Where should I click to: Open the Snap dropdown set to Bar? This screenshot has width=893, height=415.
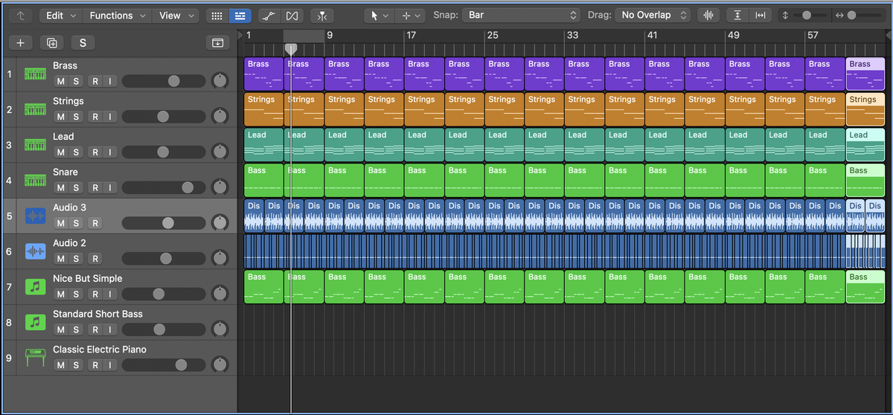pos(521,16)
